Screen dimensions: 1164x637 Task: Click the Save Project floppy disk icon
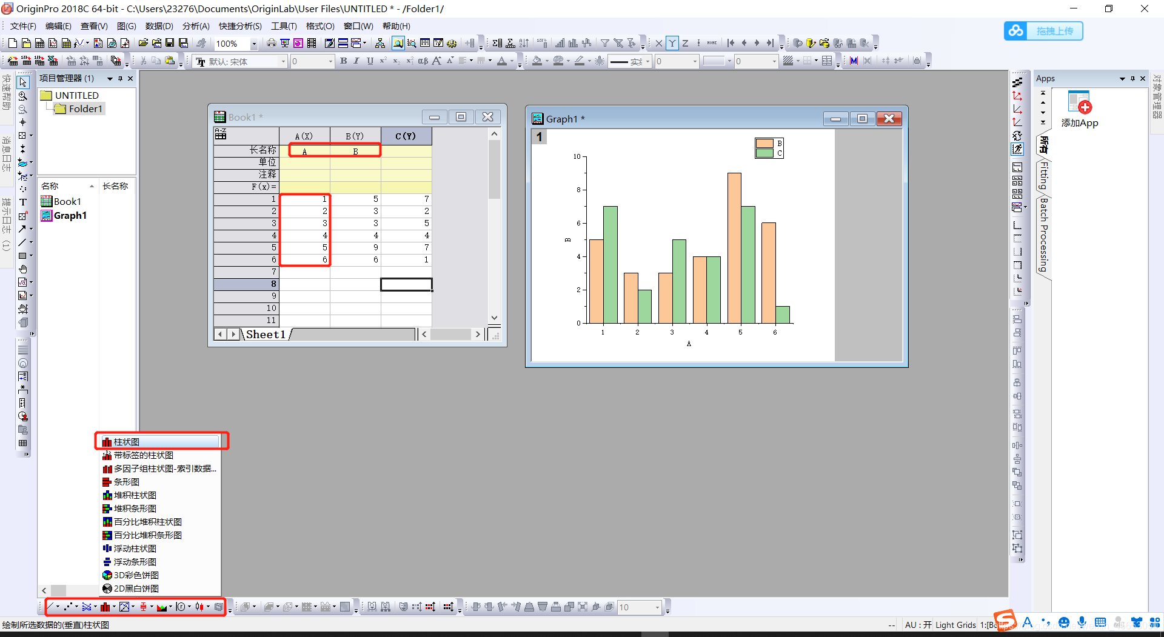[170, 43]
